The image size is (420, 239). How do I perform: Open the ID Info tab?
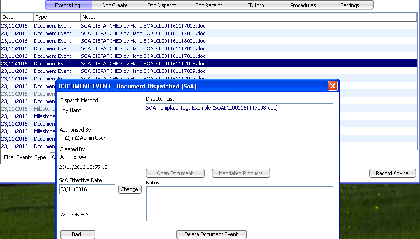click(x=256, y=5)
